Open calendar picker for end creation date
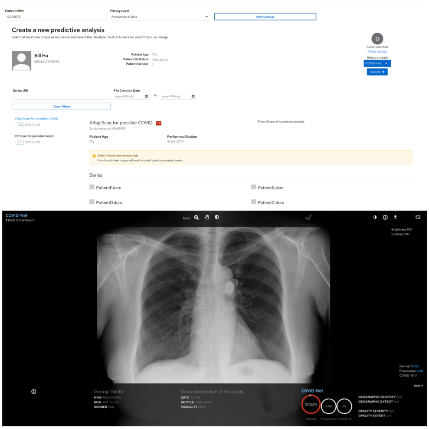The width and height of the screenshot is (429, 429). [x=193, y=96]
